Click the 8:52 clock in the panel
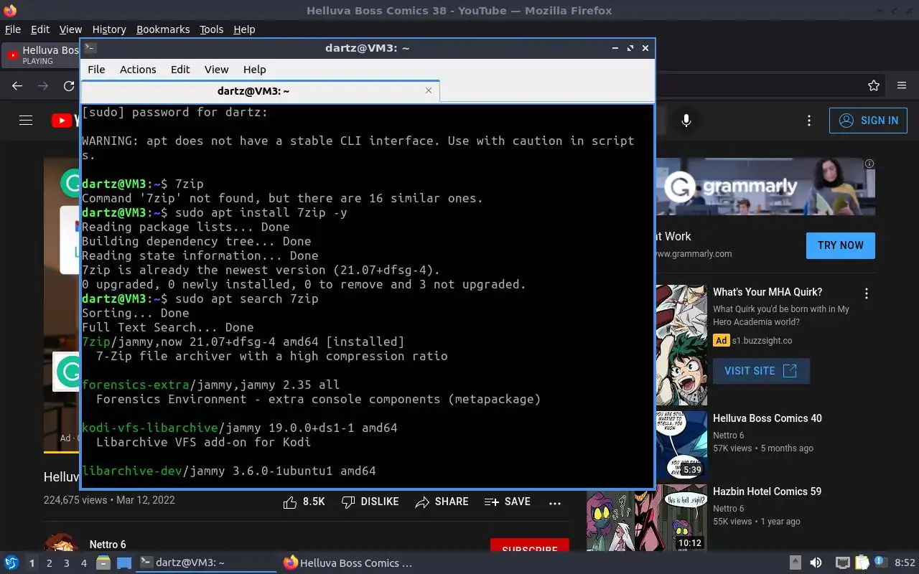Viewport: 919px width, 574px height. [905, 563]
